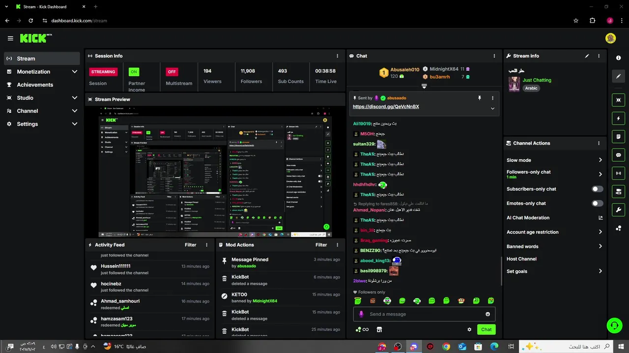The width and height of the screenshot is (629, 353).
Task: Click the Send a message field
Action: click(x=424, y=314)
